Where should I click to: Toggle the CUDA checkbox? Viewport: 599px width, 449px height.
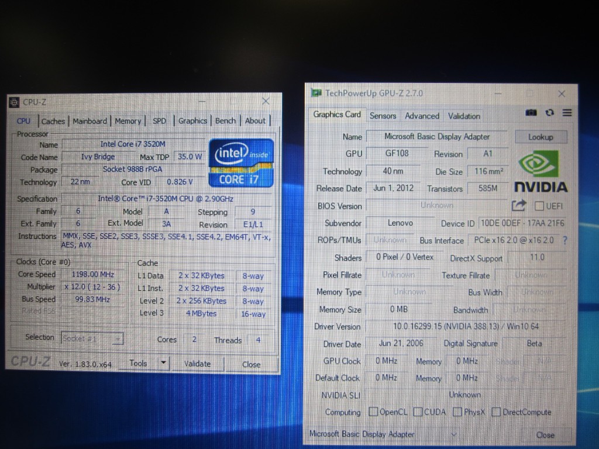[x=418, y=412]
